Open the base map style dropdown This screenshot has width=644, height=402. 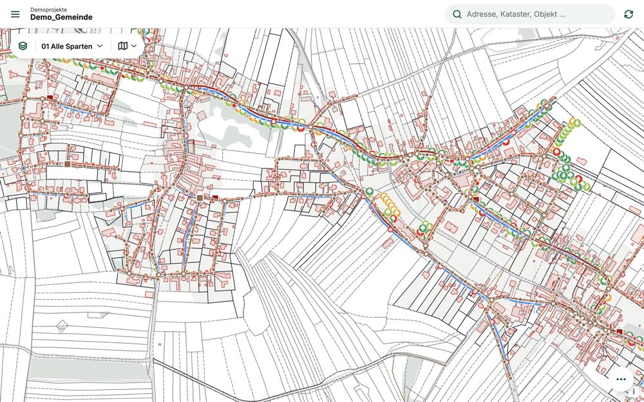click(x=128, y=46)
